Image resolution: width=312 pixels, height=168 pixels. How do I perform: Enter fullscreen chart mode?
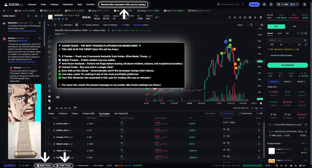point(257,25)
